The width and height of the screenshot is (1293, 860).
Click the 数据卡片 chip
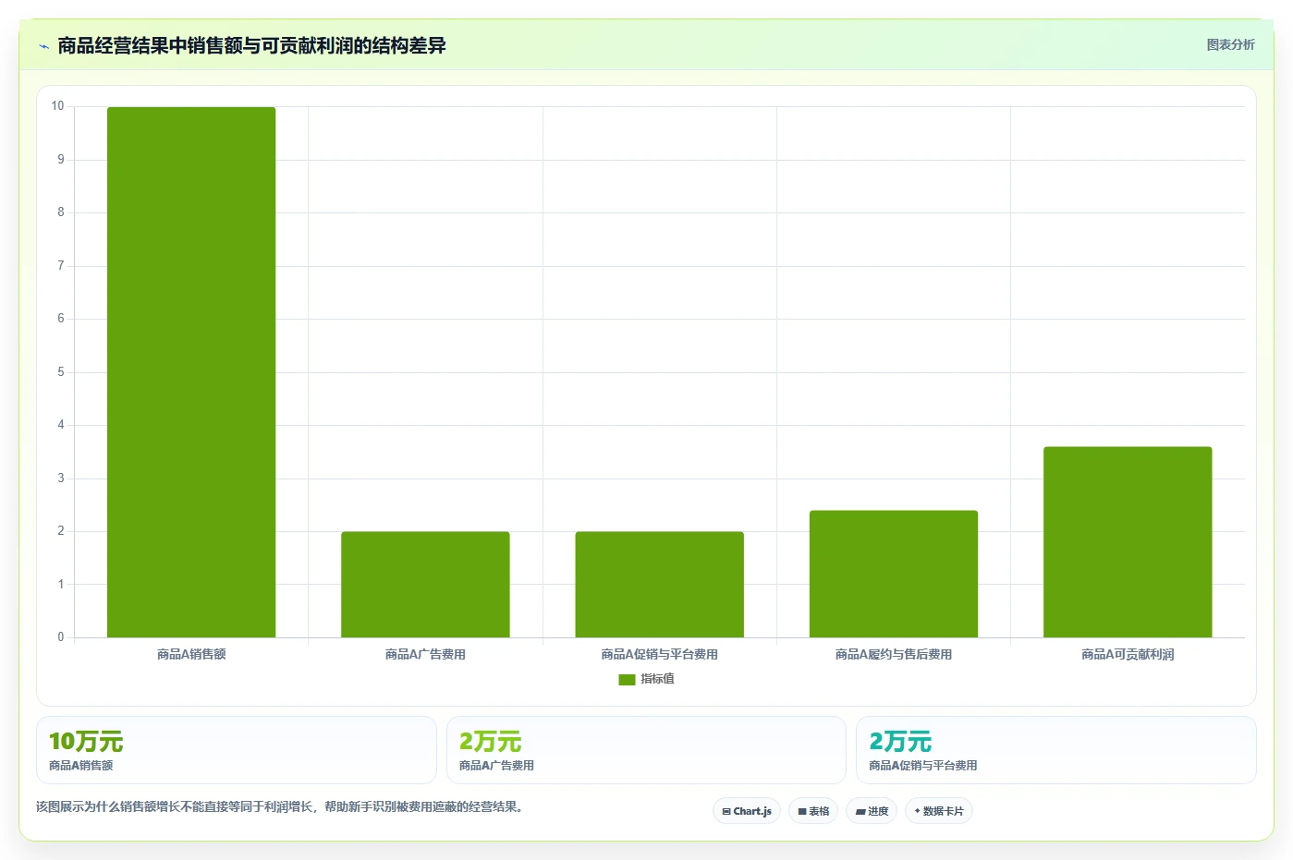(939, 811)
